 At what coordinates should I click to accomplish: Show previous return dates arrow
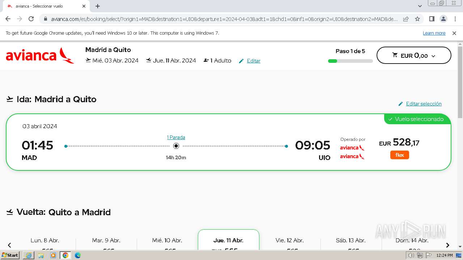(9, 245)
